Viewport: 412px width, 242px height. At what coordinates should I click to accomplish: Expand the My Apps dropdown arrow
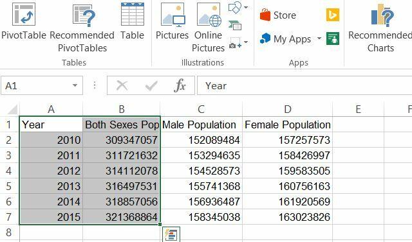[319, 39]
